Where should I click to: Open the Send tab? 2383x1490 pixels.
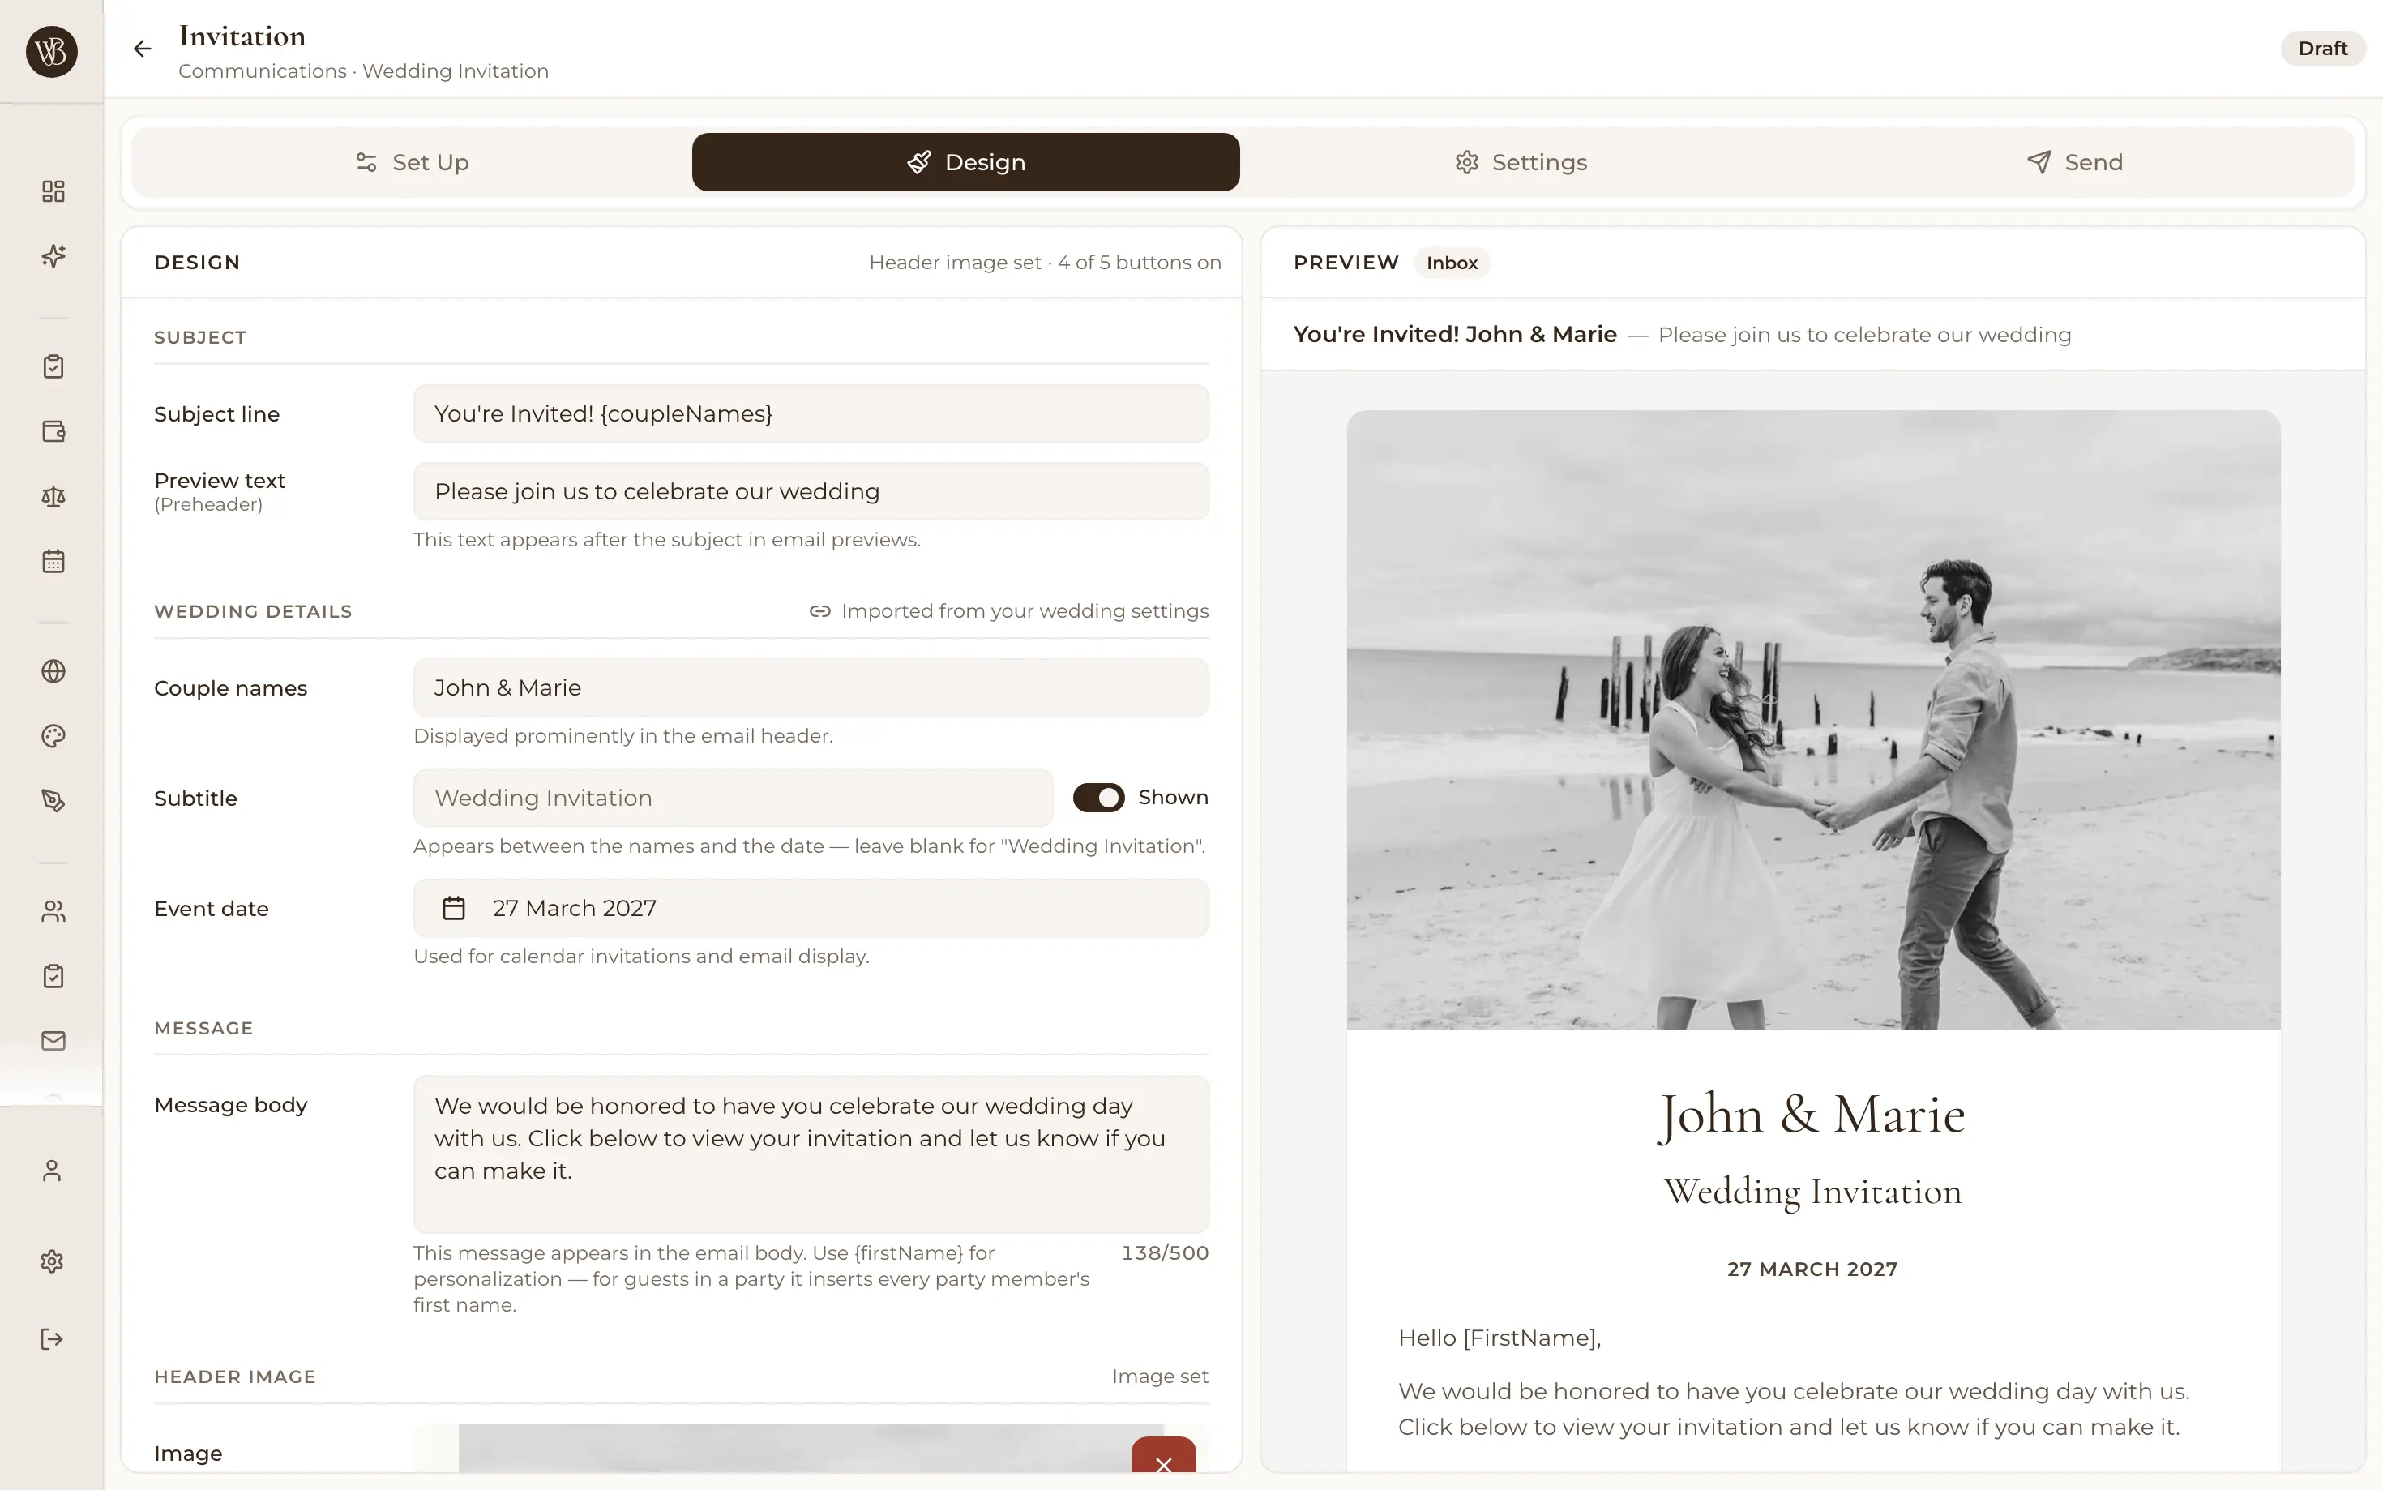pyautogui.click(x=2075, y=163)
